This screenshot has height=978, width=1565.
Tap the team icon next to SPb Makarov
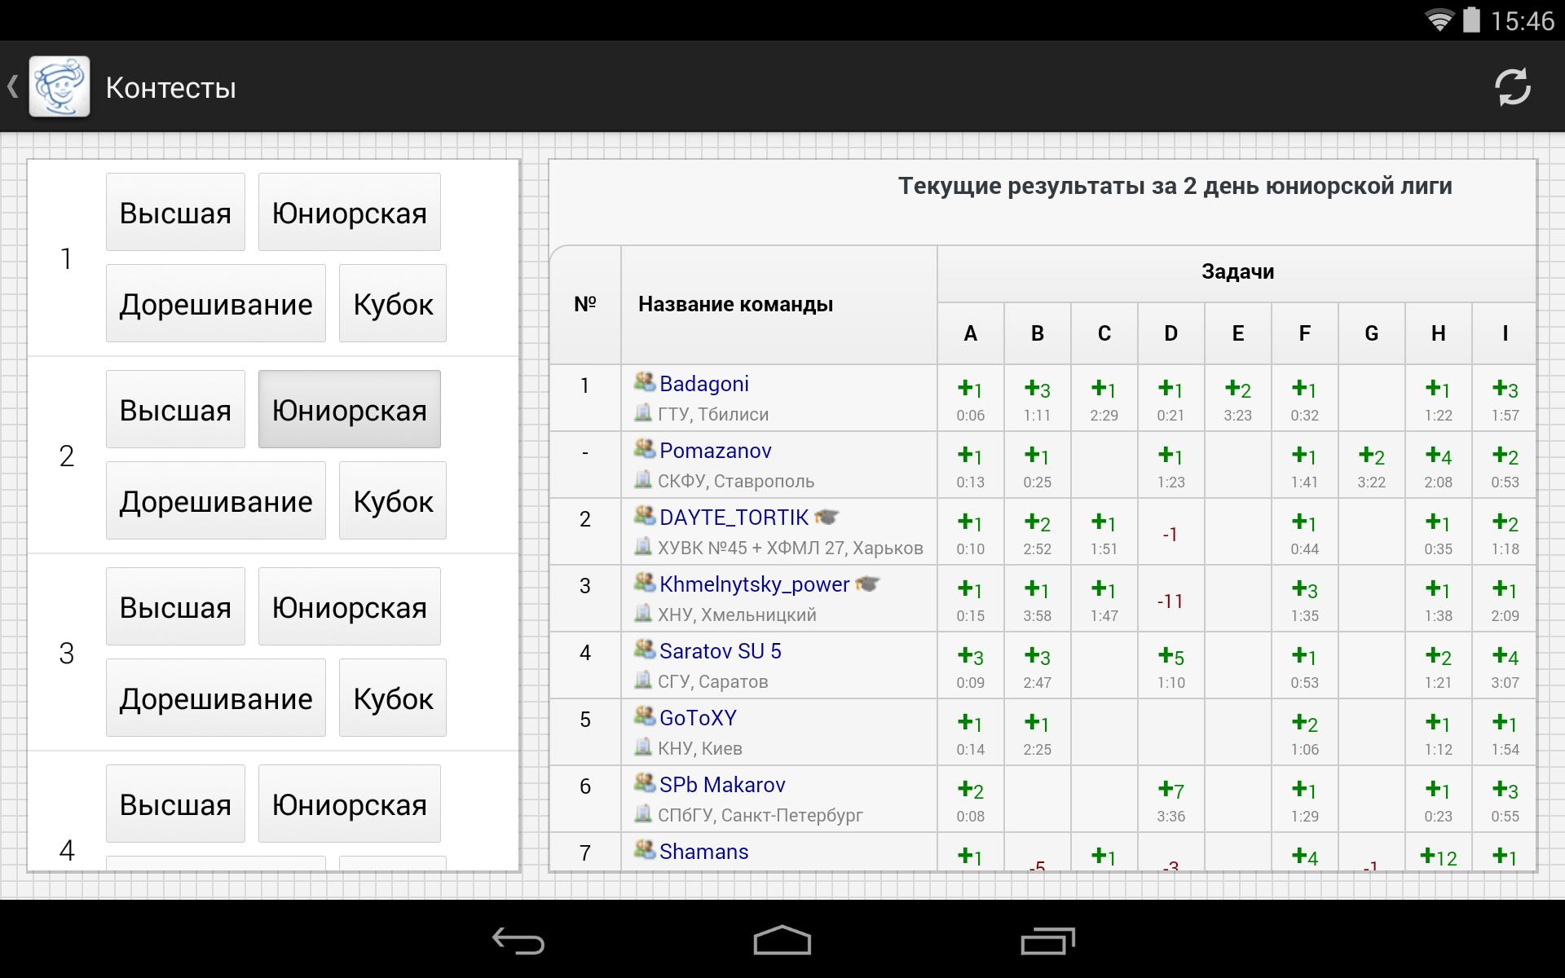645,783
